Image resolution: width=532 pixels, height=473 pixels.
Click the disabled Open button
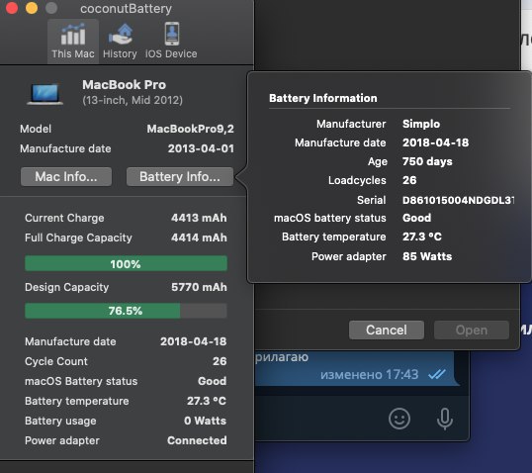(x=472, y=331)
